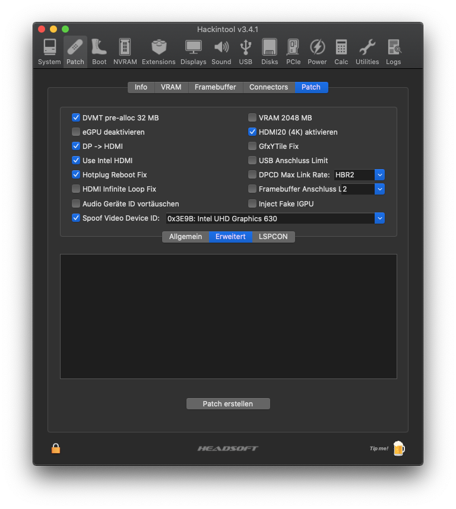Open the Disks toolbar icon
The width and height of the screenshot is (456, 509).
[x=270, y=52]
